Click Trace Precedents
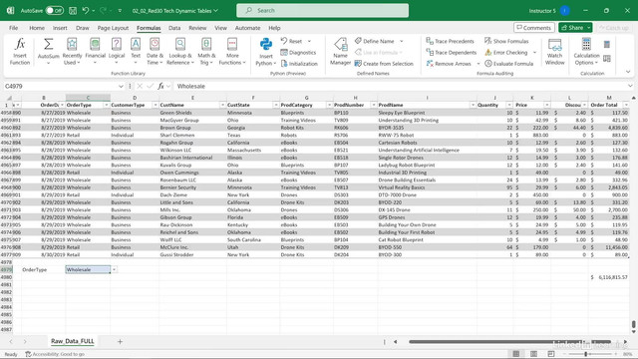638x359 pixels. pyautogui.click(x=450, y=41)
